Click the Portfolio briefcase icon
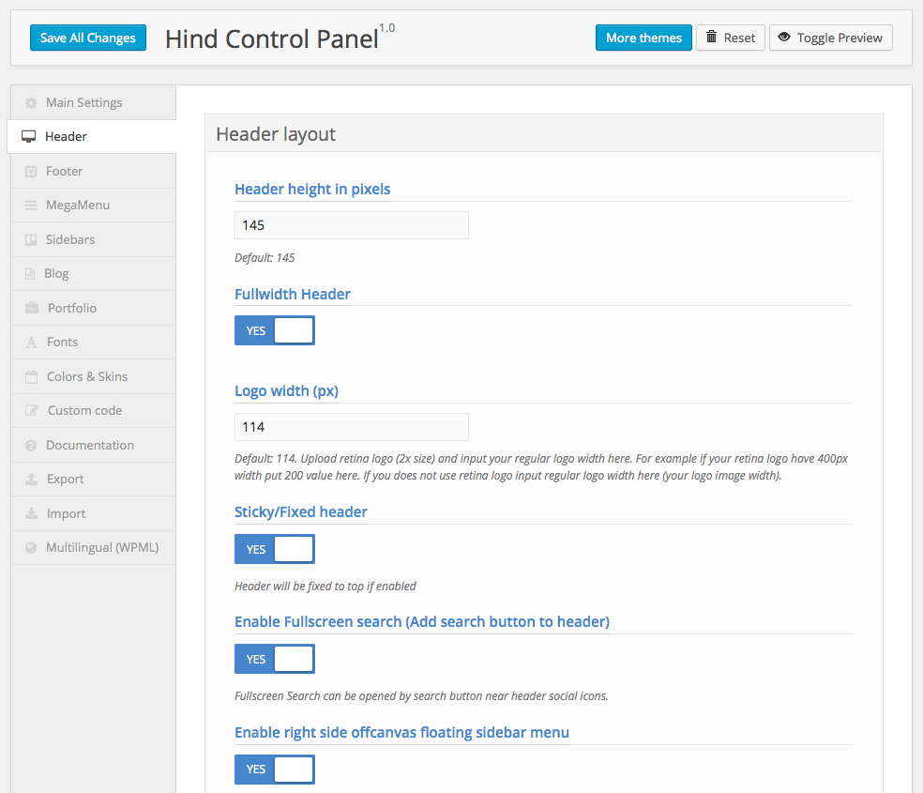923x793 pixels. 31,309
